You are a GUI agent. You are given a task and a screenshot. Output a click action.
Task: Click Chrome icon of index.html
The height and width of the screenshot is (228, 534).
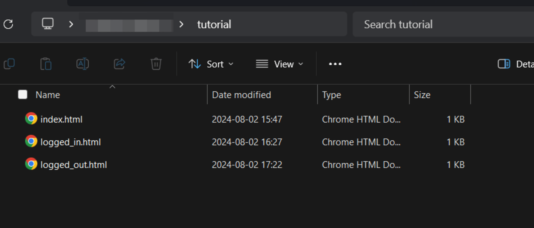click(x=31, y=118)
